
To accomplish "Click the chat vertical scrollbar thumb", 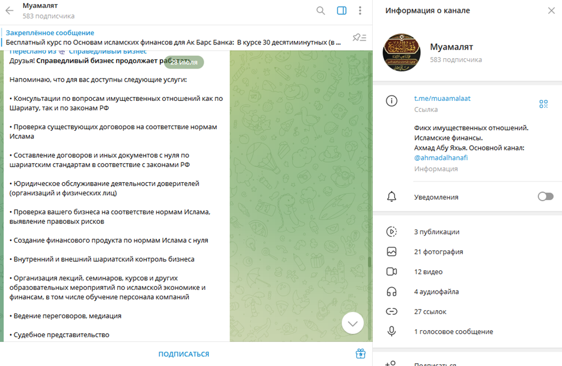I will 369,262.
